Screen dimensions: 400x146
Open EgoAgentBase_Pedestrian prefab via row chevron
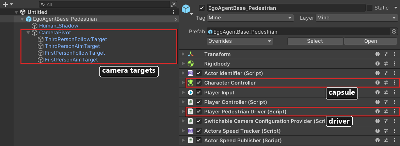coord(176,19)
